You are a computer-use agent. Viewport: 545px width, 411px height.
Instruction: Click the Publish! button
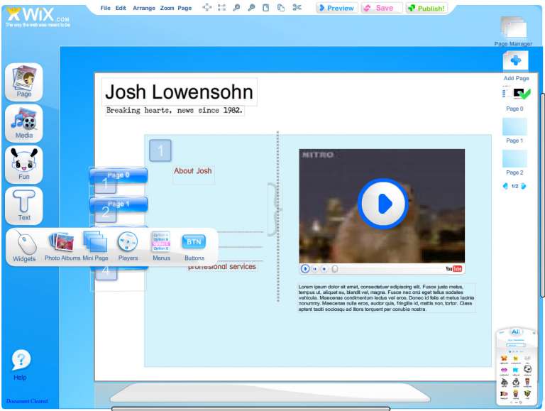[x=426, y=8]
